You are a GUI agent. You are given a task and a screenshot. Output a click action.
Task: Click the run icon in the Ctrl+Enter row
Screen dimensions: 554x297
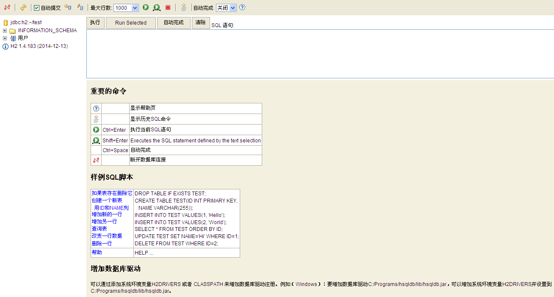[x=96, y=130]
